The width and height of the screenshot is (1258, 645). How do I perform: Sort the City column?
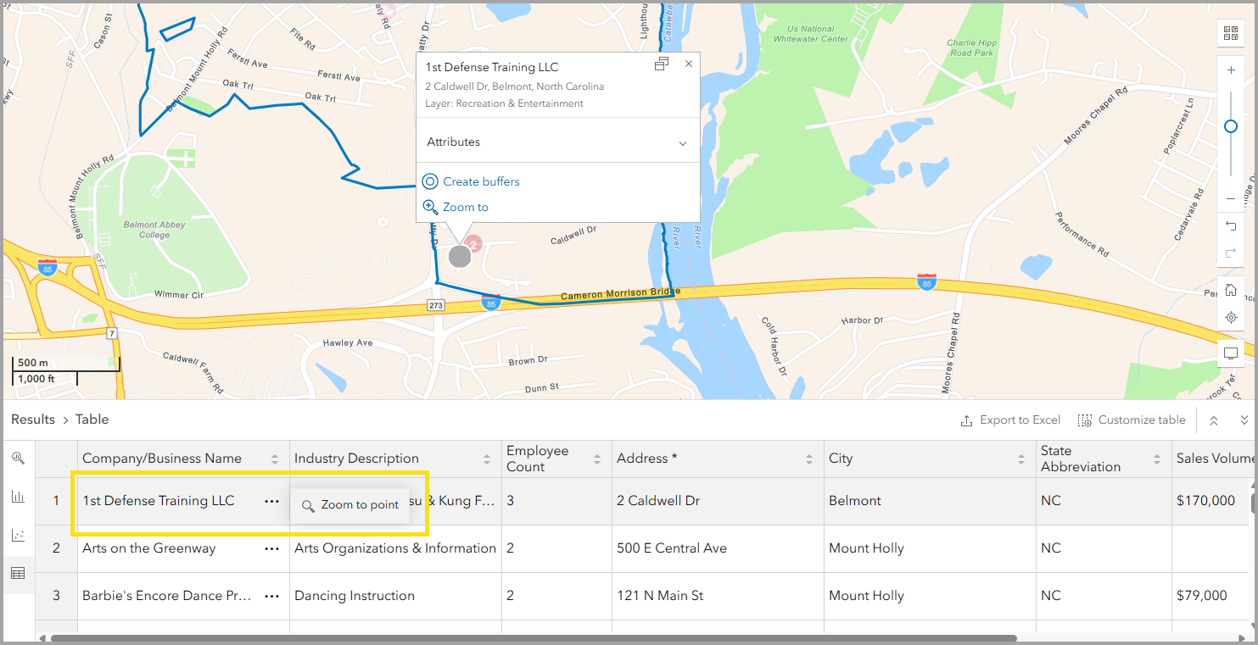1021,459
